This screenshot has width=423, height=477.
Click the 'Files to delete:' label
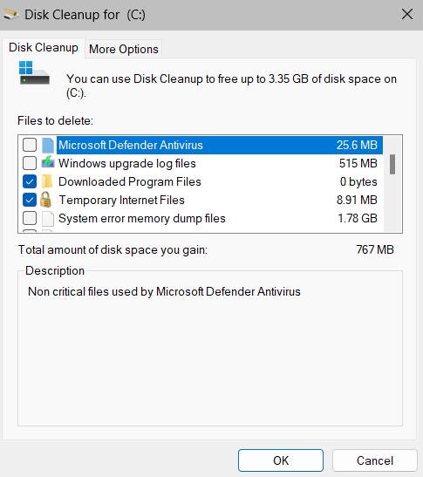tap(56, 120)
